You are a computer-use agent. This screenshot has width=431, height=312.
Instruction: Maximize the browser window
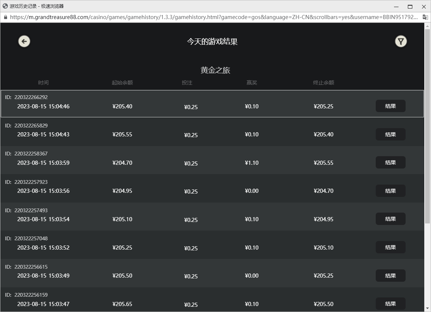pos(410,7)
